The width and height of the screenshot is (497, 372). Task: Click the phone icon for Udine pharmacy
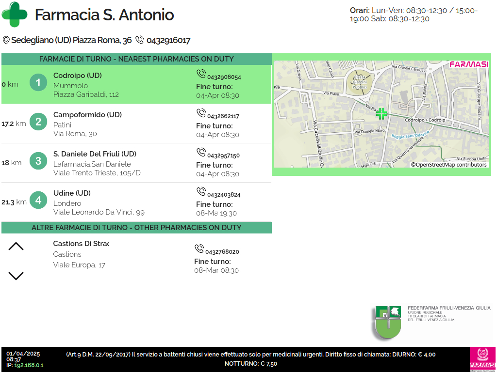tap(201, 192)
